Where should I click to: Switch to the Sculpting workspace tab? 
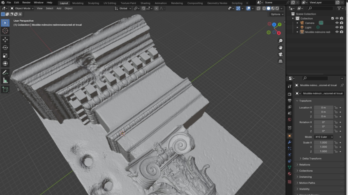point(93,3)
